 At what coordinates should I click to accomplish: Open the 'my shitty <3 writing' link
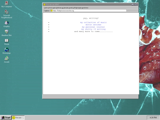pos(93,29)
